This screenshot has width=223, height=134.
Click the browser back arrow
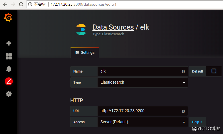[x=5, y=4]
